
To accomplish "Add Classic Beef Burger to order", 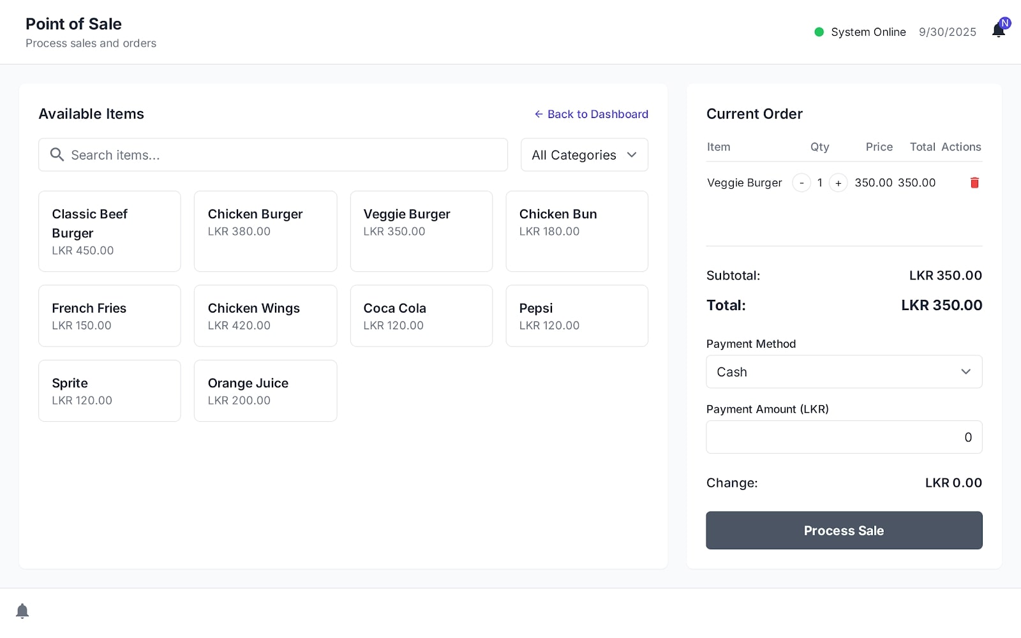I will coord(110,231).
